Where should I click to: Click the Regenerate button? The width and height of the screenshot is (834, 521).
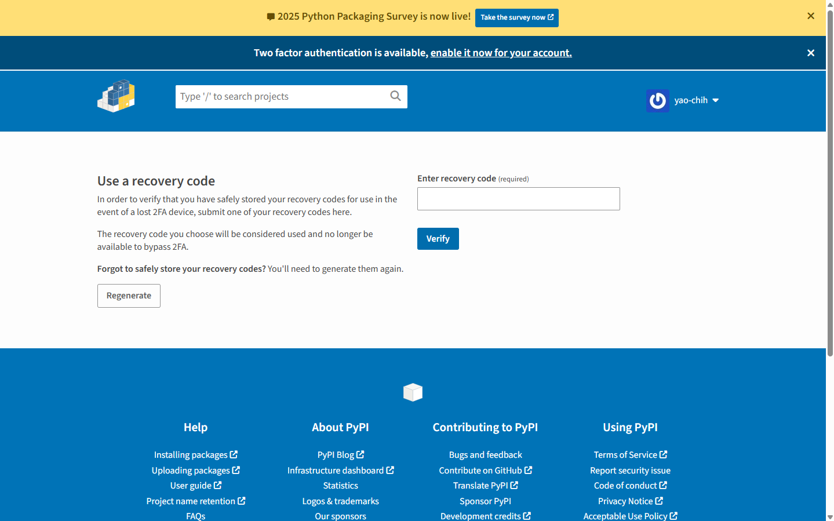pos(129,296)
